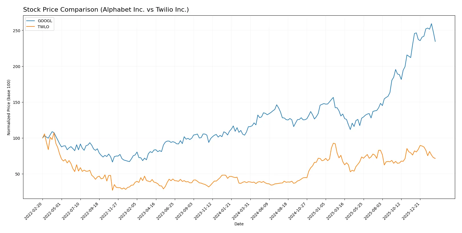Image resolution: width=462 pixels, height=233 pixels.
Task: Click the chart title text
Action: click(x=106, y=10)
